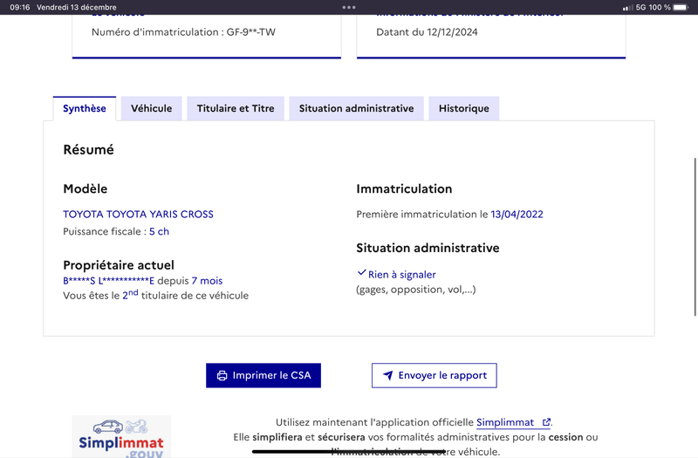Click the Résumé heading

[89, 149]
